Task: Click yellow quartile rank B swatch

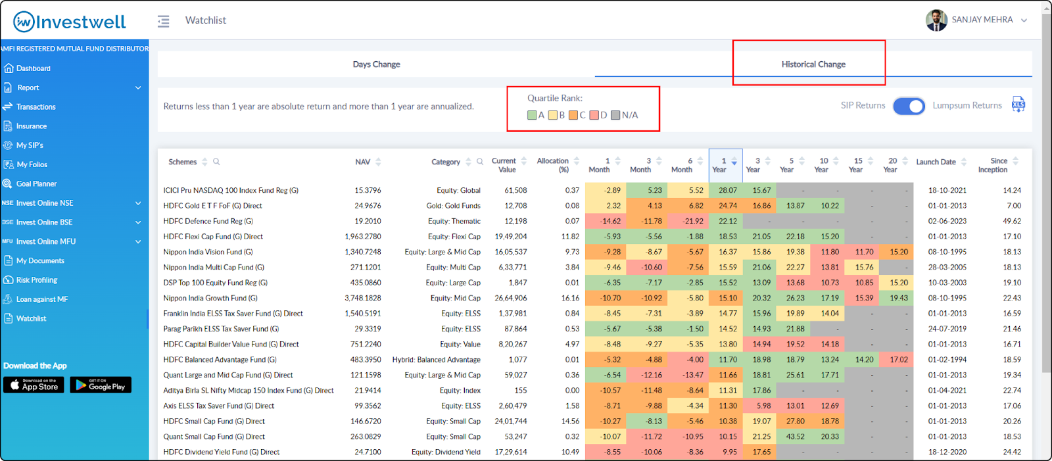Action: tap(553, 115)
